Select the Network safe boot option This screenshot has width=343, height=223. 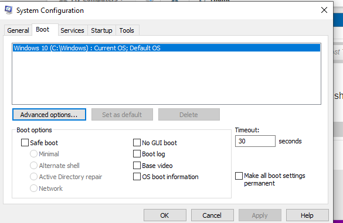33,188
